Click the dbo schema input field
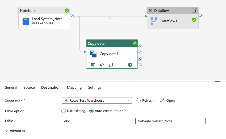 pos(97,121)
